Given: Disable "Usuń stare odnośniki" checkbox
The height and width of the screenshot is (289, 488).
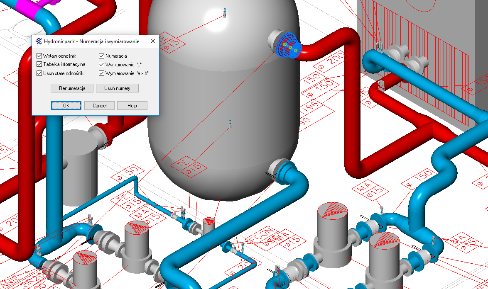Looking at the screenshot, I should [39, 73].
